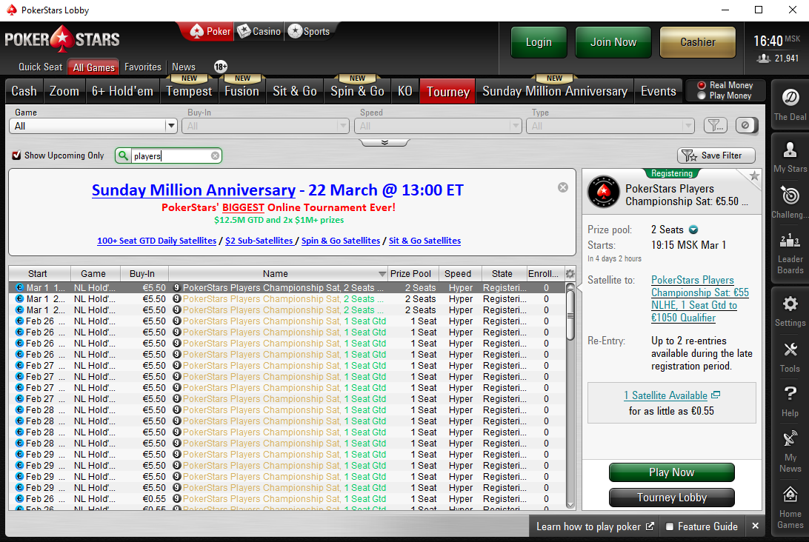Open the Tourney Lobby
The image size is (809, 542).
coord(672,498)
